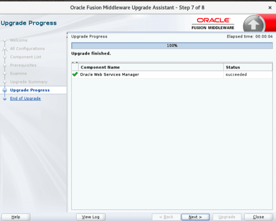
Task: Click the Status column header
Action: (x=248, y=67)
